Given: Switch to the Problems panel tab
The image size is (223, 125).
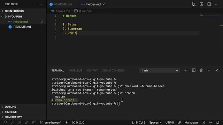Looking at the screenshot, I should 76,70.
